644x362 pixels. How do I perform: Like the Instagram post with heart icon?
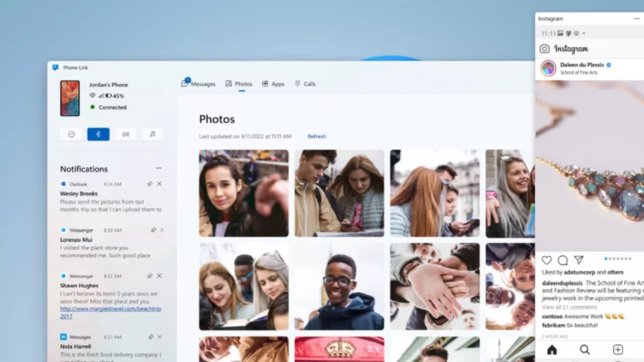547,260
